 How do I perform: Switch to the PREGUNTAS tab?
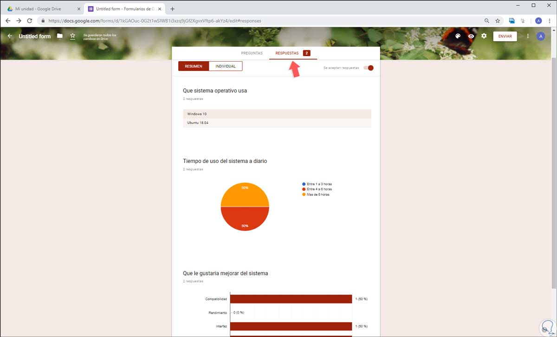252,53
